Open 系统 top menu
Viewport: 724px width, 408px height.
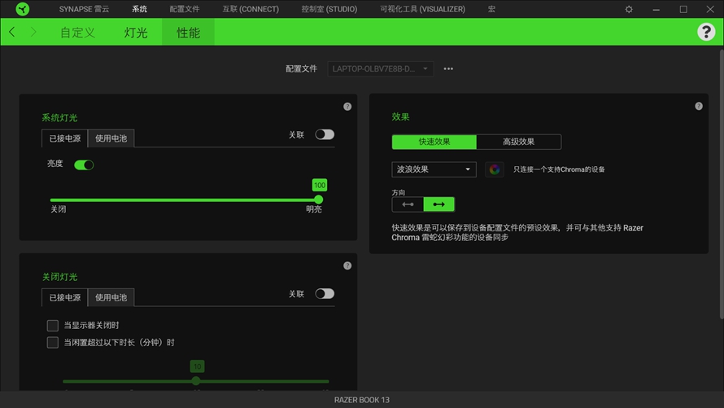[x=139, y=9]
